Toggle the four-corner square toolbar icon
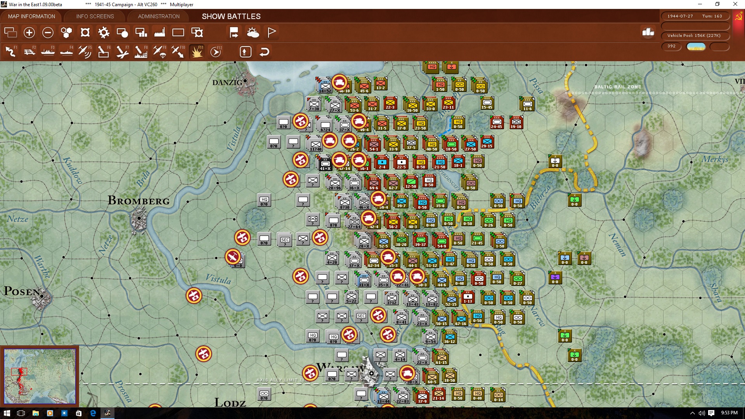 (85, 33)
